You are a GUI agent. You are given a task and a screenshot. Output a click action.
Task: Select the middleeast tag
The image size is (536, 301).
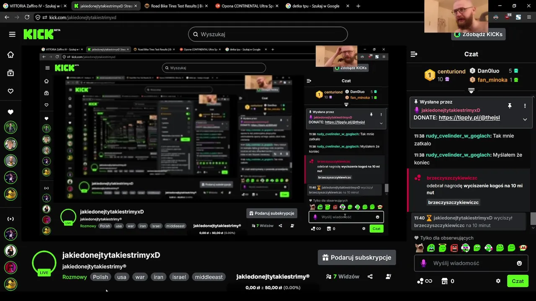209,277
